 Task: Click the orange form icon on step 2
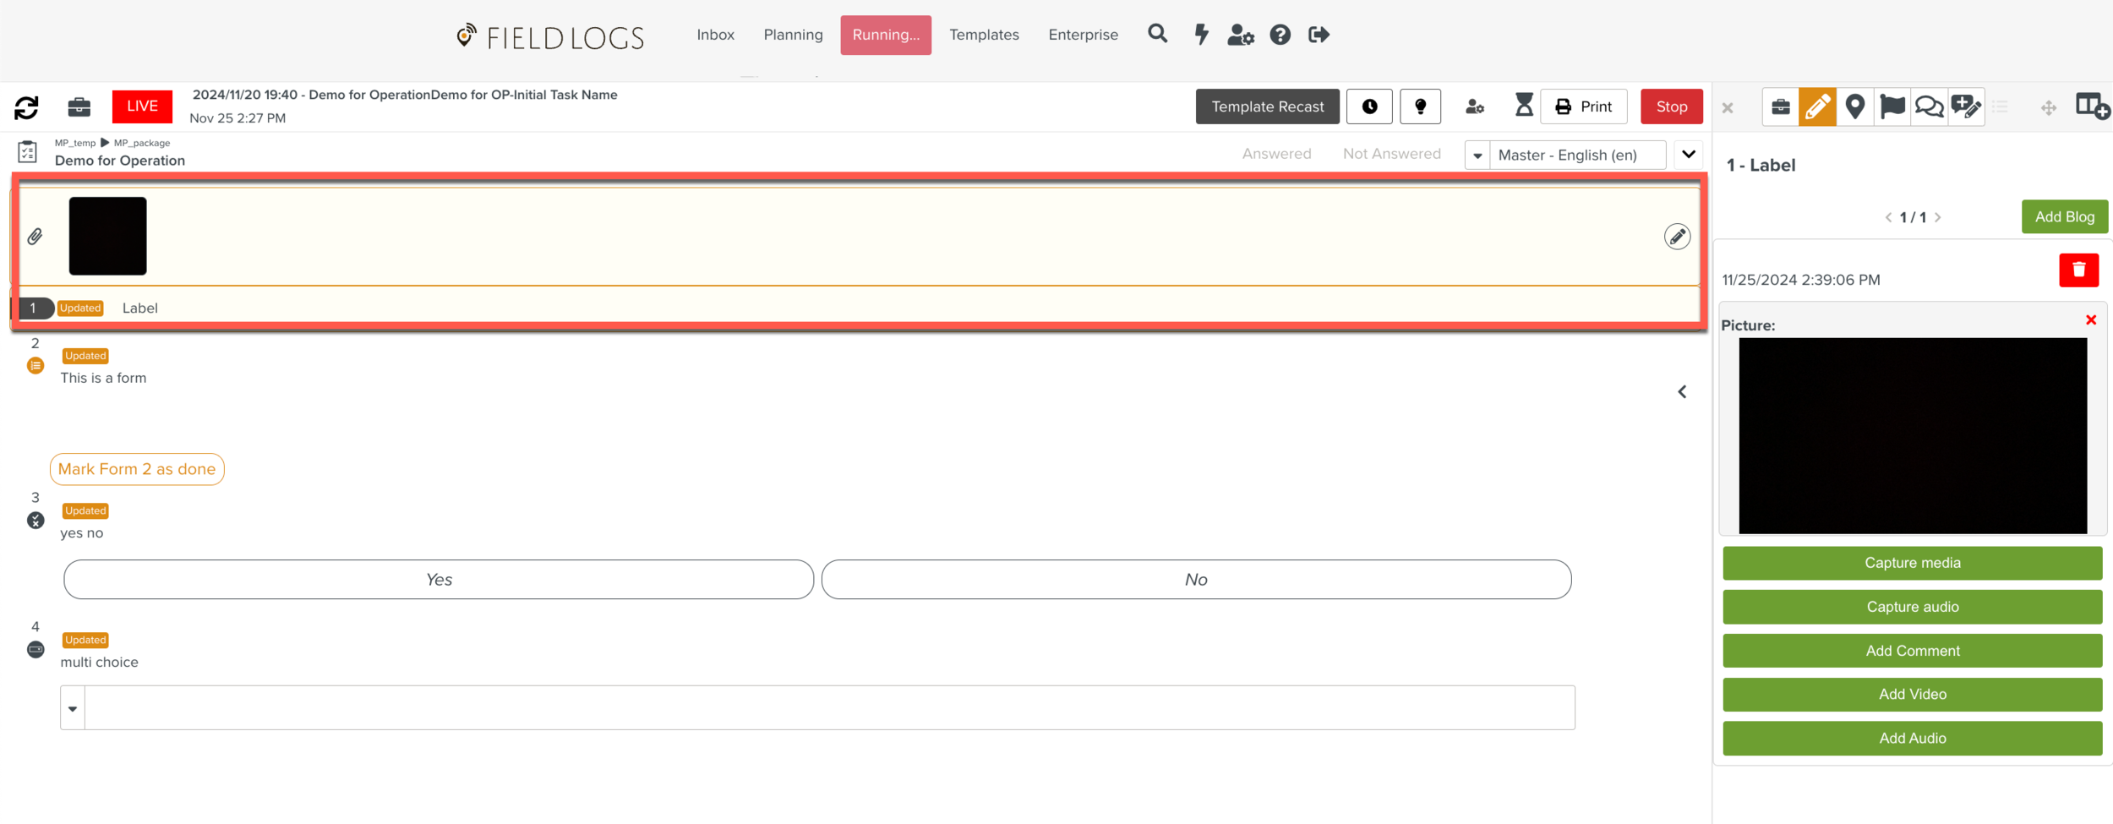35,365
